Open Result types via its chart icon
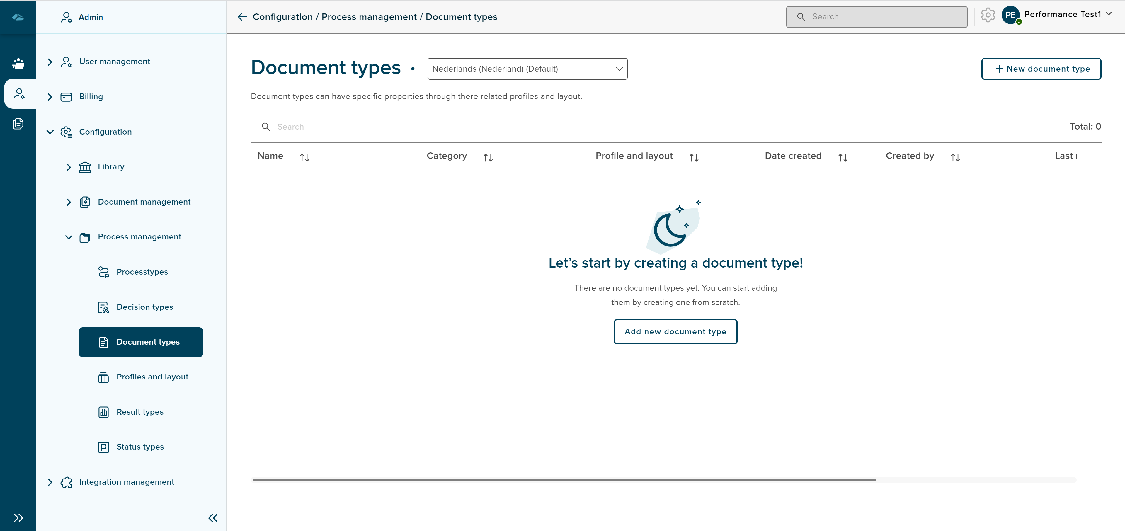Viewport: 1125px width, 531px height. pos(103,412)
